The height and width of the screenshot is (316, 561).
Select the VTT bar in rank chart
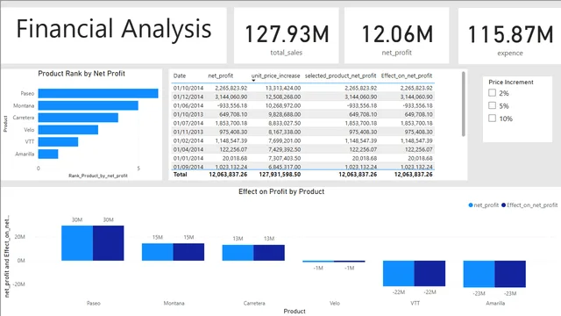[58, 142]
